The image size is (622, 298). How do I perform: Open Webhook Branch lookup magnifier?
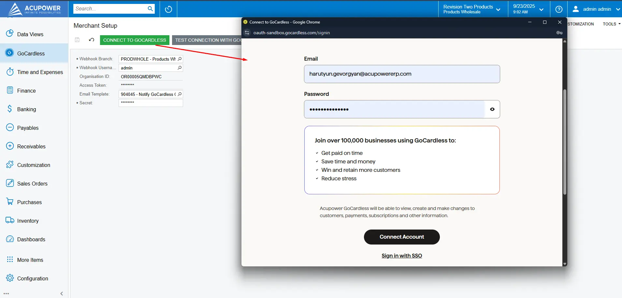180,59
